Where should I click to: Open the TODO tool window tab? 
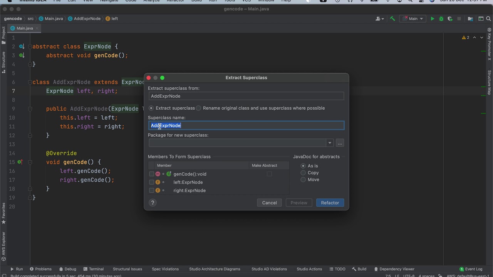click(x=337, y=269)
